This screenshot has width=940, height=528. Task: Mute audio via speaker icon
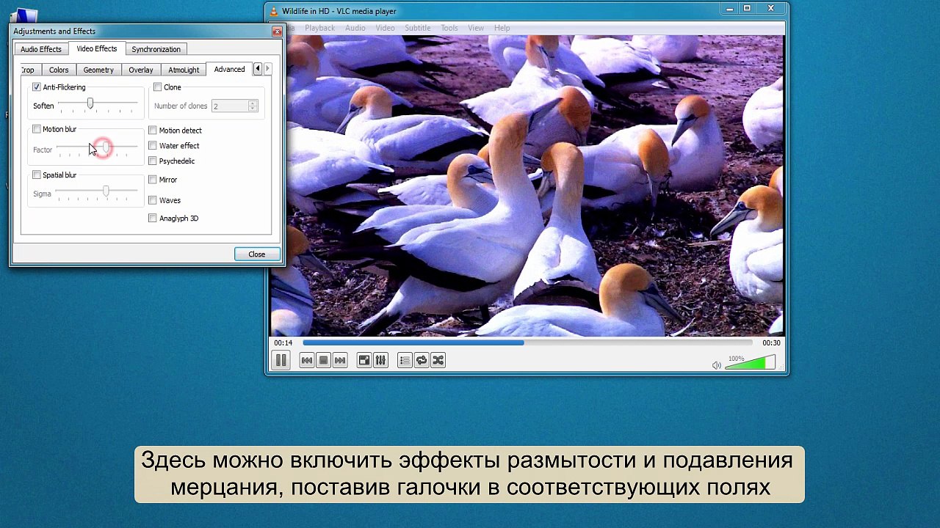717,365
